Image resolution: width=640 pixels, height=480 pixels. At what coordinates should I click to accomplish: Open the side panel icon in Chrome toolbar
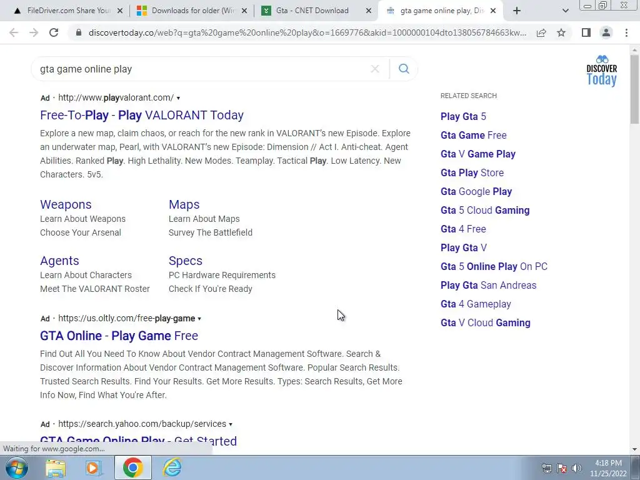click(x=586, y=32)
